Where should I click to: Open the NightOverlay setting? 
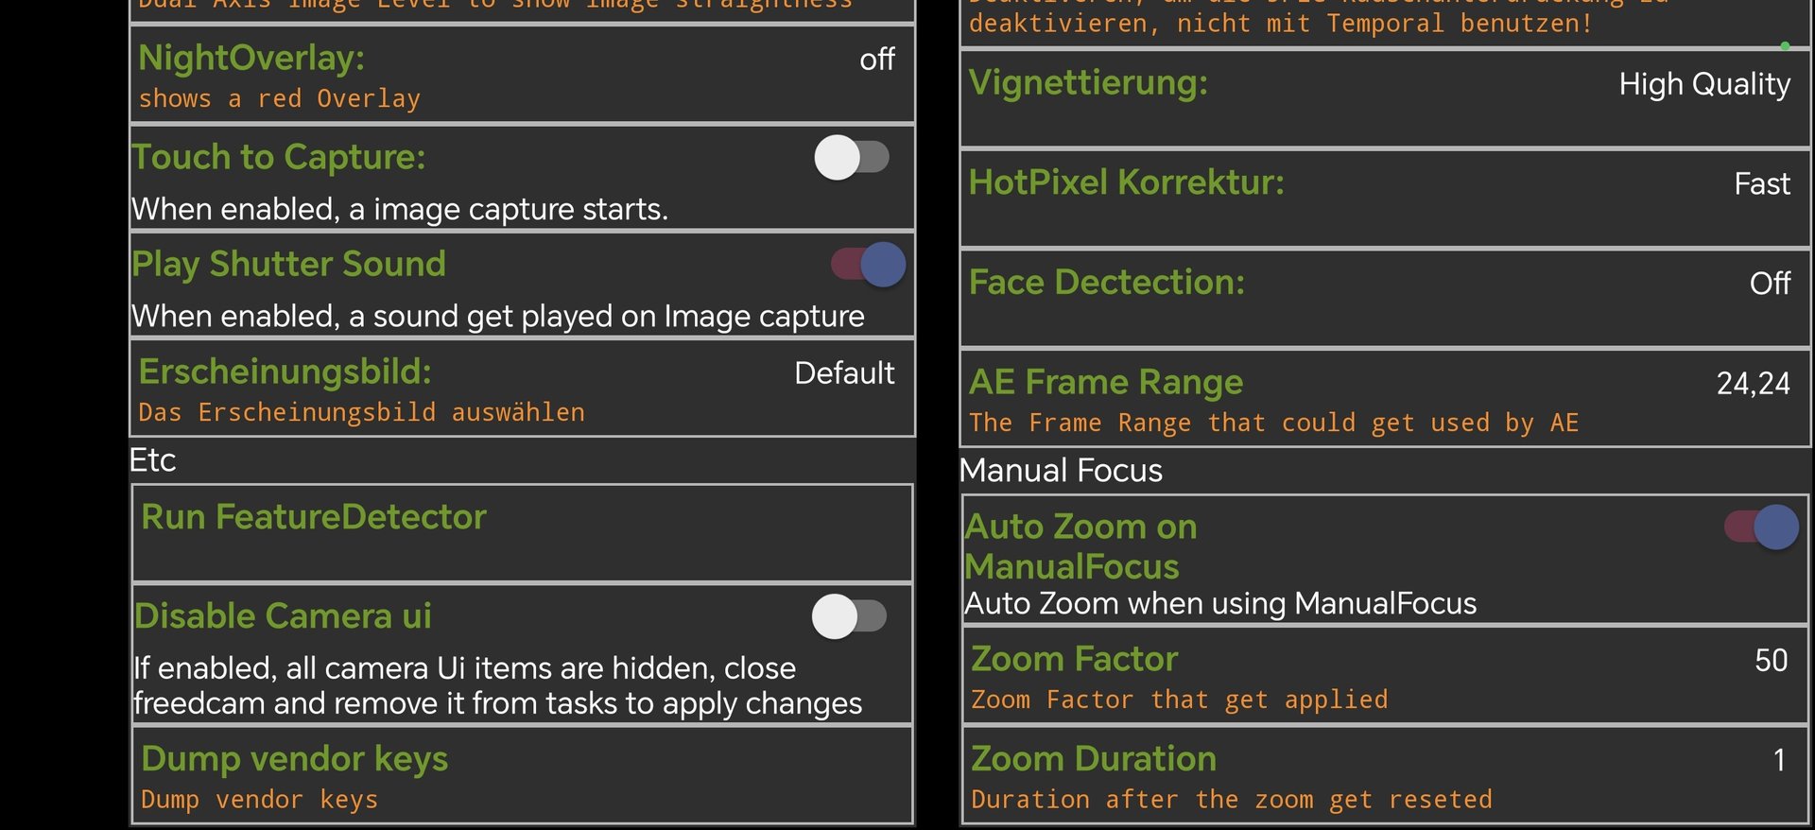522,76
